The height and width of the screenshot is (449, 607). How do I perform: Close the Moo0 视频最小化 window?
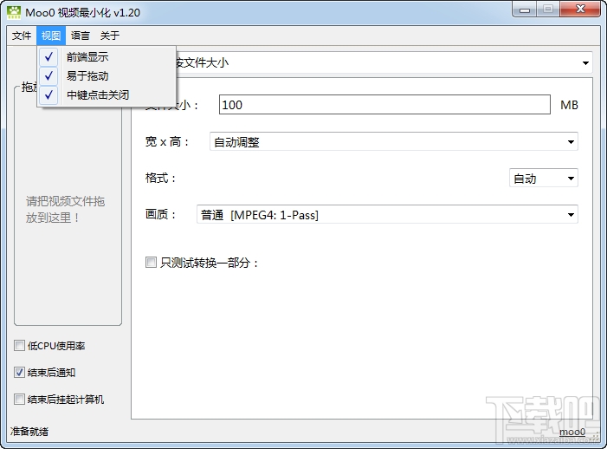580,10
